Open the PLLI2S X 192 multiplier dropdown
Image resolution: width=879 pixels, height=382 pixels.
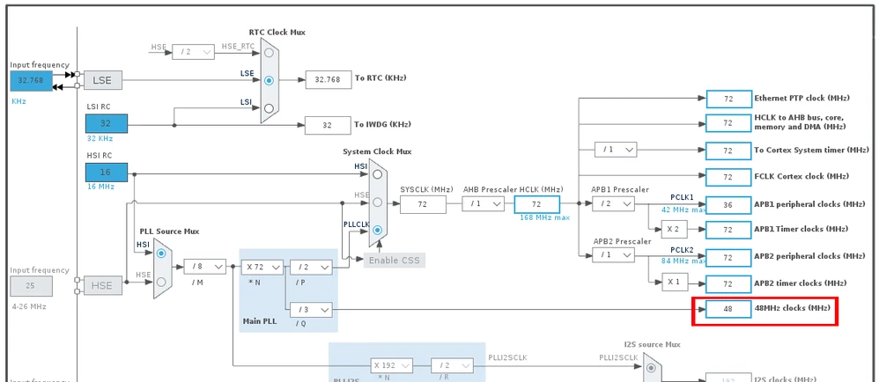[391, 366]
